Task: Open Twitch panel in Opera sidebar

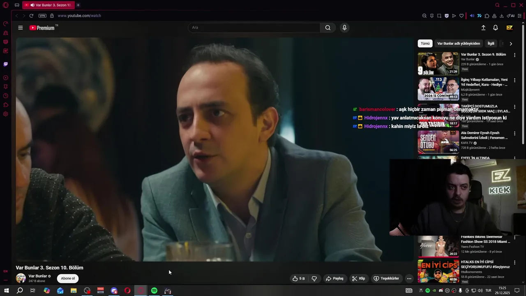Action: 6,64
